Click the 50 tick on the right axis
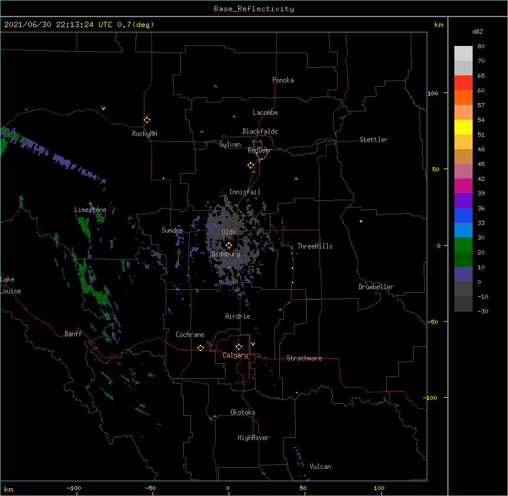508x496 pixels. click(x=436, y=169)
